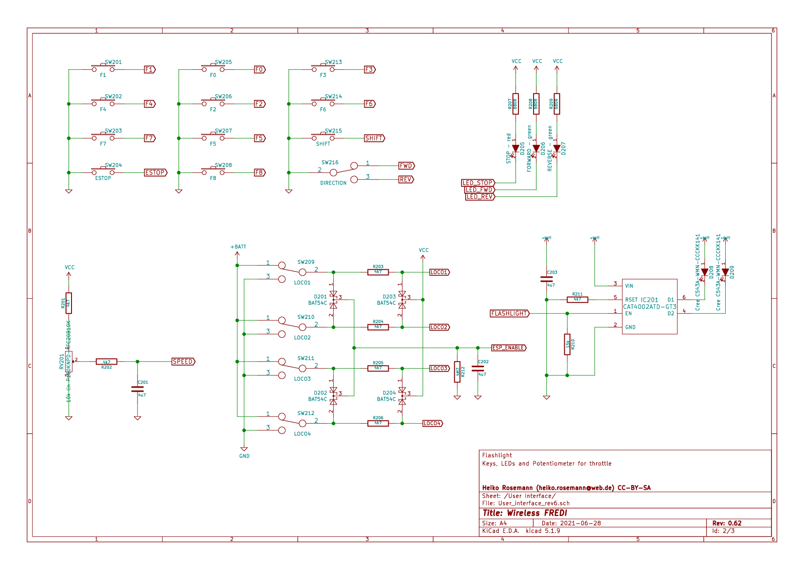This screenshot has width=804, height=569.
Task: Click the F1 global label
Action: (150, 70)
